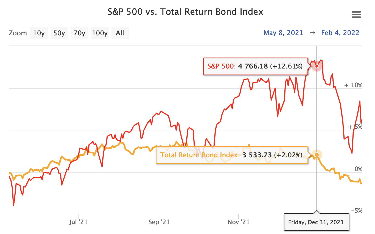The height and width of the screenshot is (234, 375).
Task: Select the 50y zoom range
Action: [x=59, y=33]
